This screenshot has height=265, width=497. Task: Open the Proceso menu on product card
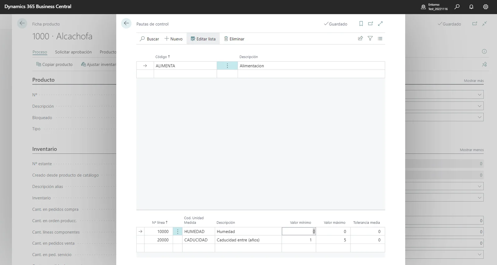pyautogui.click(x=40, y=52)
